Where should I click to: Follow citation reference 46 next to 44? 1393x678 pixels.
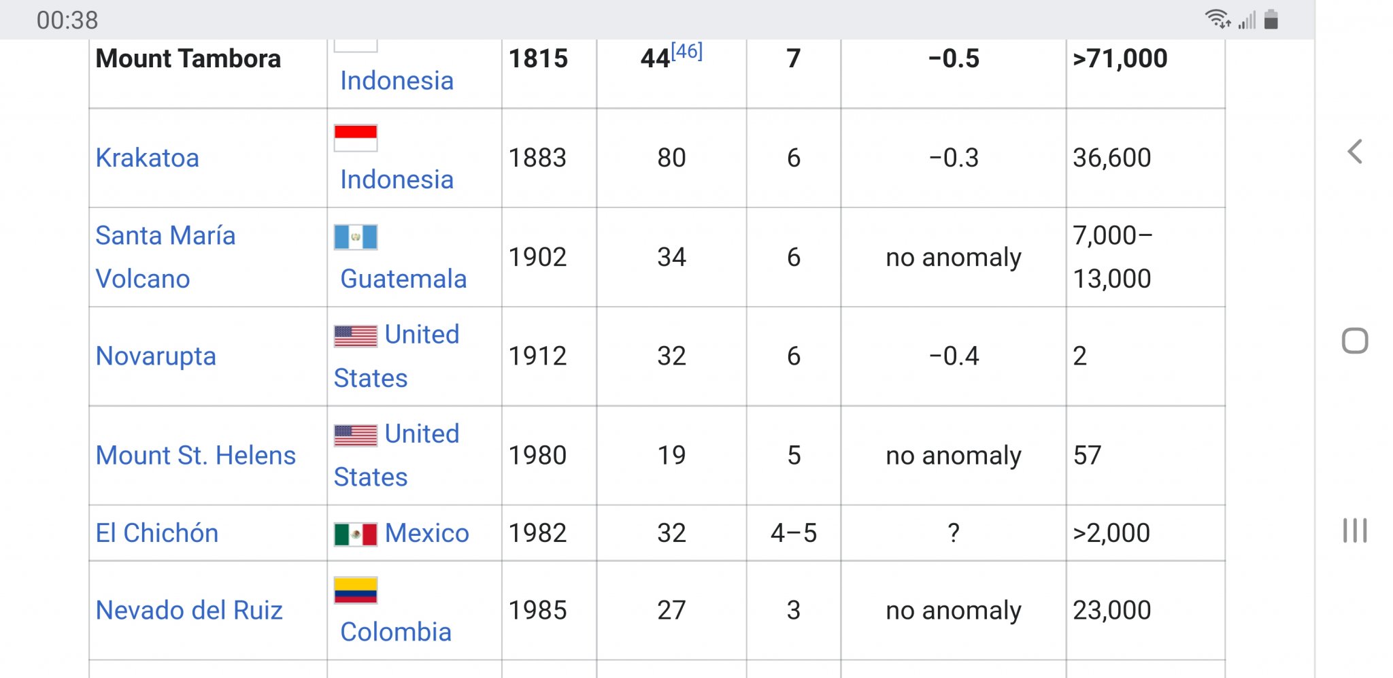click(687, 51)
